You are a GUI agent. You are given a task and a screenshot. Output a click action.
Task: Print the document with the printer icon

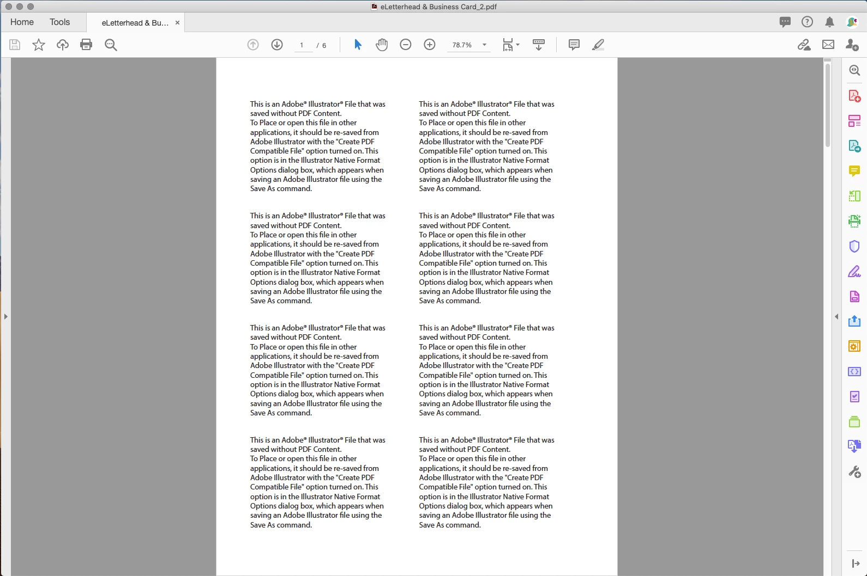pyautogui.click(x=86, y=45)
